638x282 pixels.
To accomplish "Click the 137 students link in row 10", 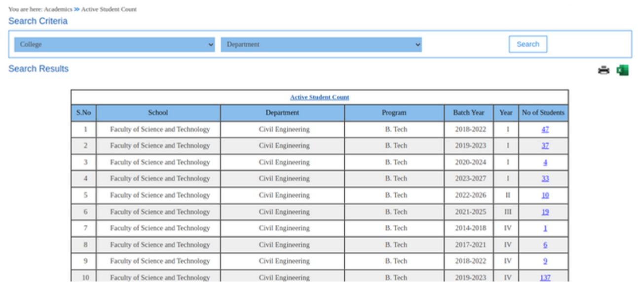I will click(545, 278).
